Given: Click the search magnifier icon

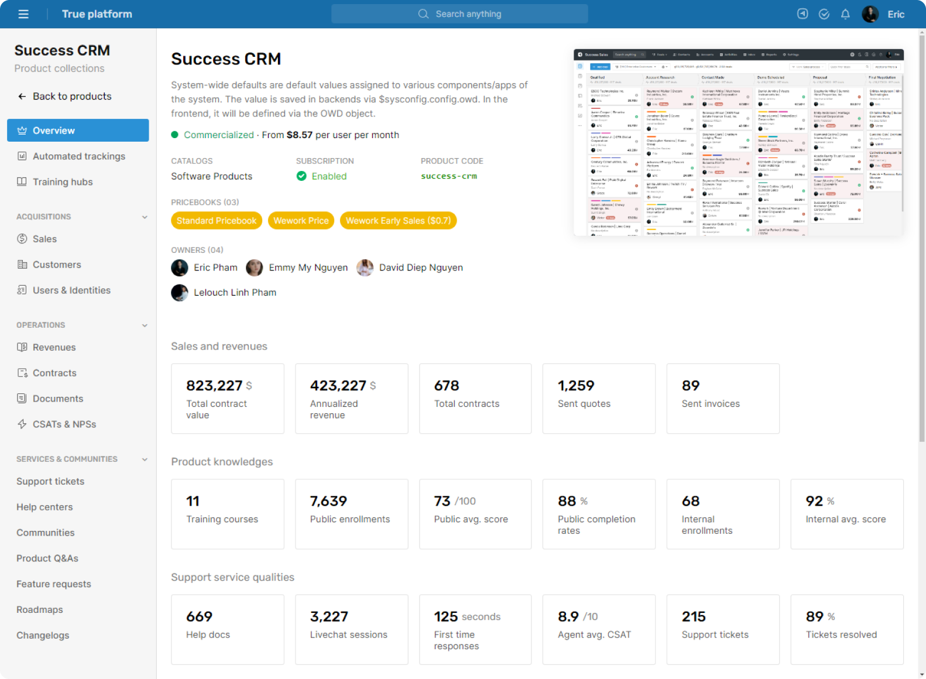Looking at the screenshot, I should pos(423,14).
